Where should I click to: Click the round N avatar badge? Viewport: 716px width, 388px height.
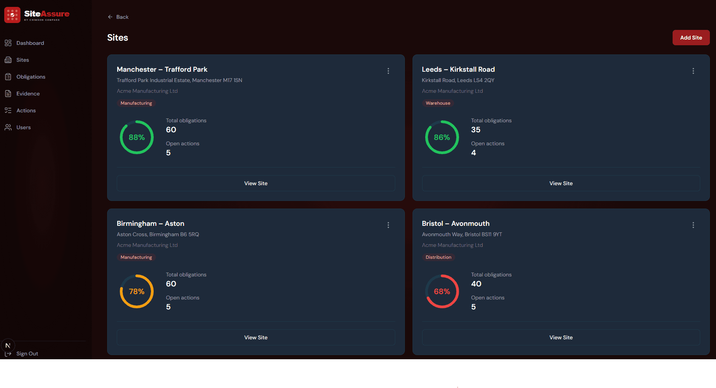click(x=8, y=345)
